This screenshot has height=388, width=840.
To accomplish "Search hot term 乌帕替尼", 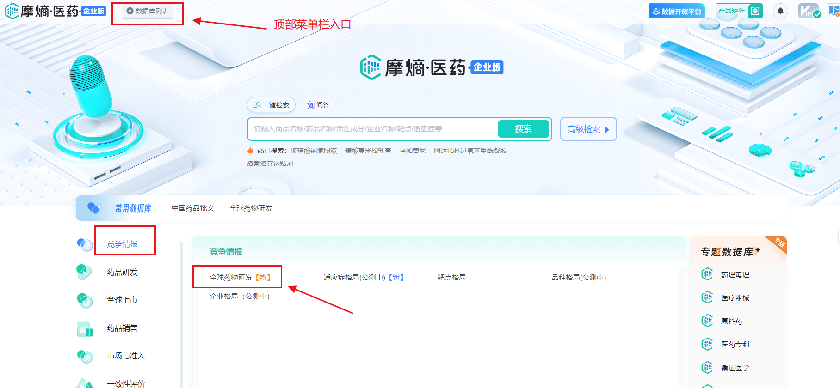I will pos(413,151).
